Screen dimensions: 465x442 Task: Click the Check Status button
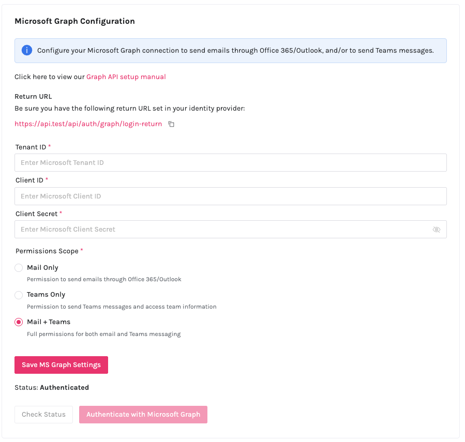pyautogui.click(x=43, y=415)
